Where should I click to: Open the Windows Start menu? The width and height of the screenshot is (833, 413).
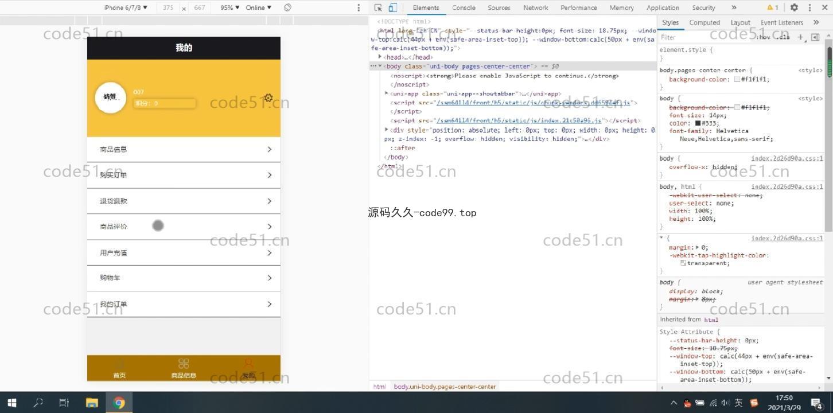coord(11,403)
